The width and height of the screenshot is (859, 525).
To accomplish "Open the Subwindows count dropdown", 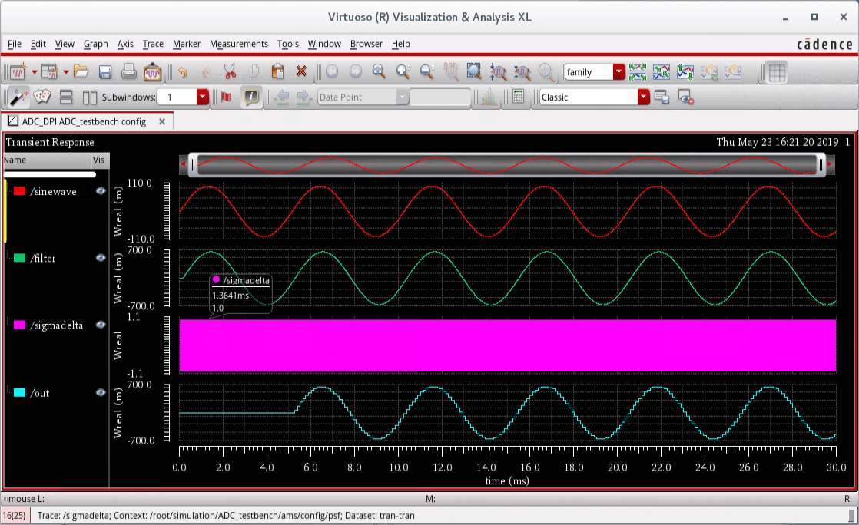I will pos(203,97).
